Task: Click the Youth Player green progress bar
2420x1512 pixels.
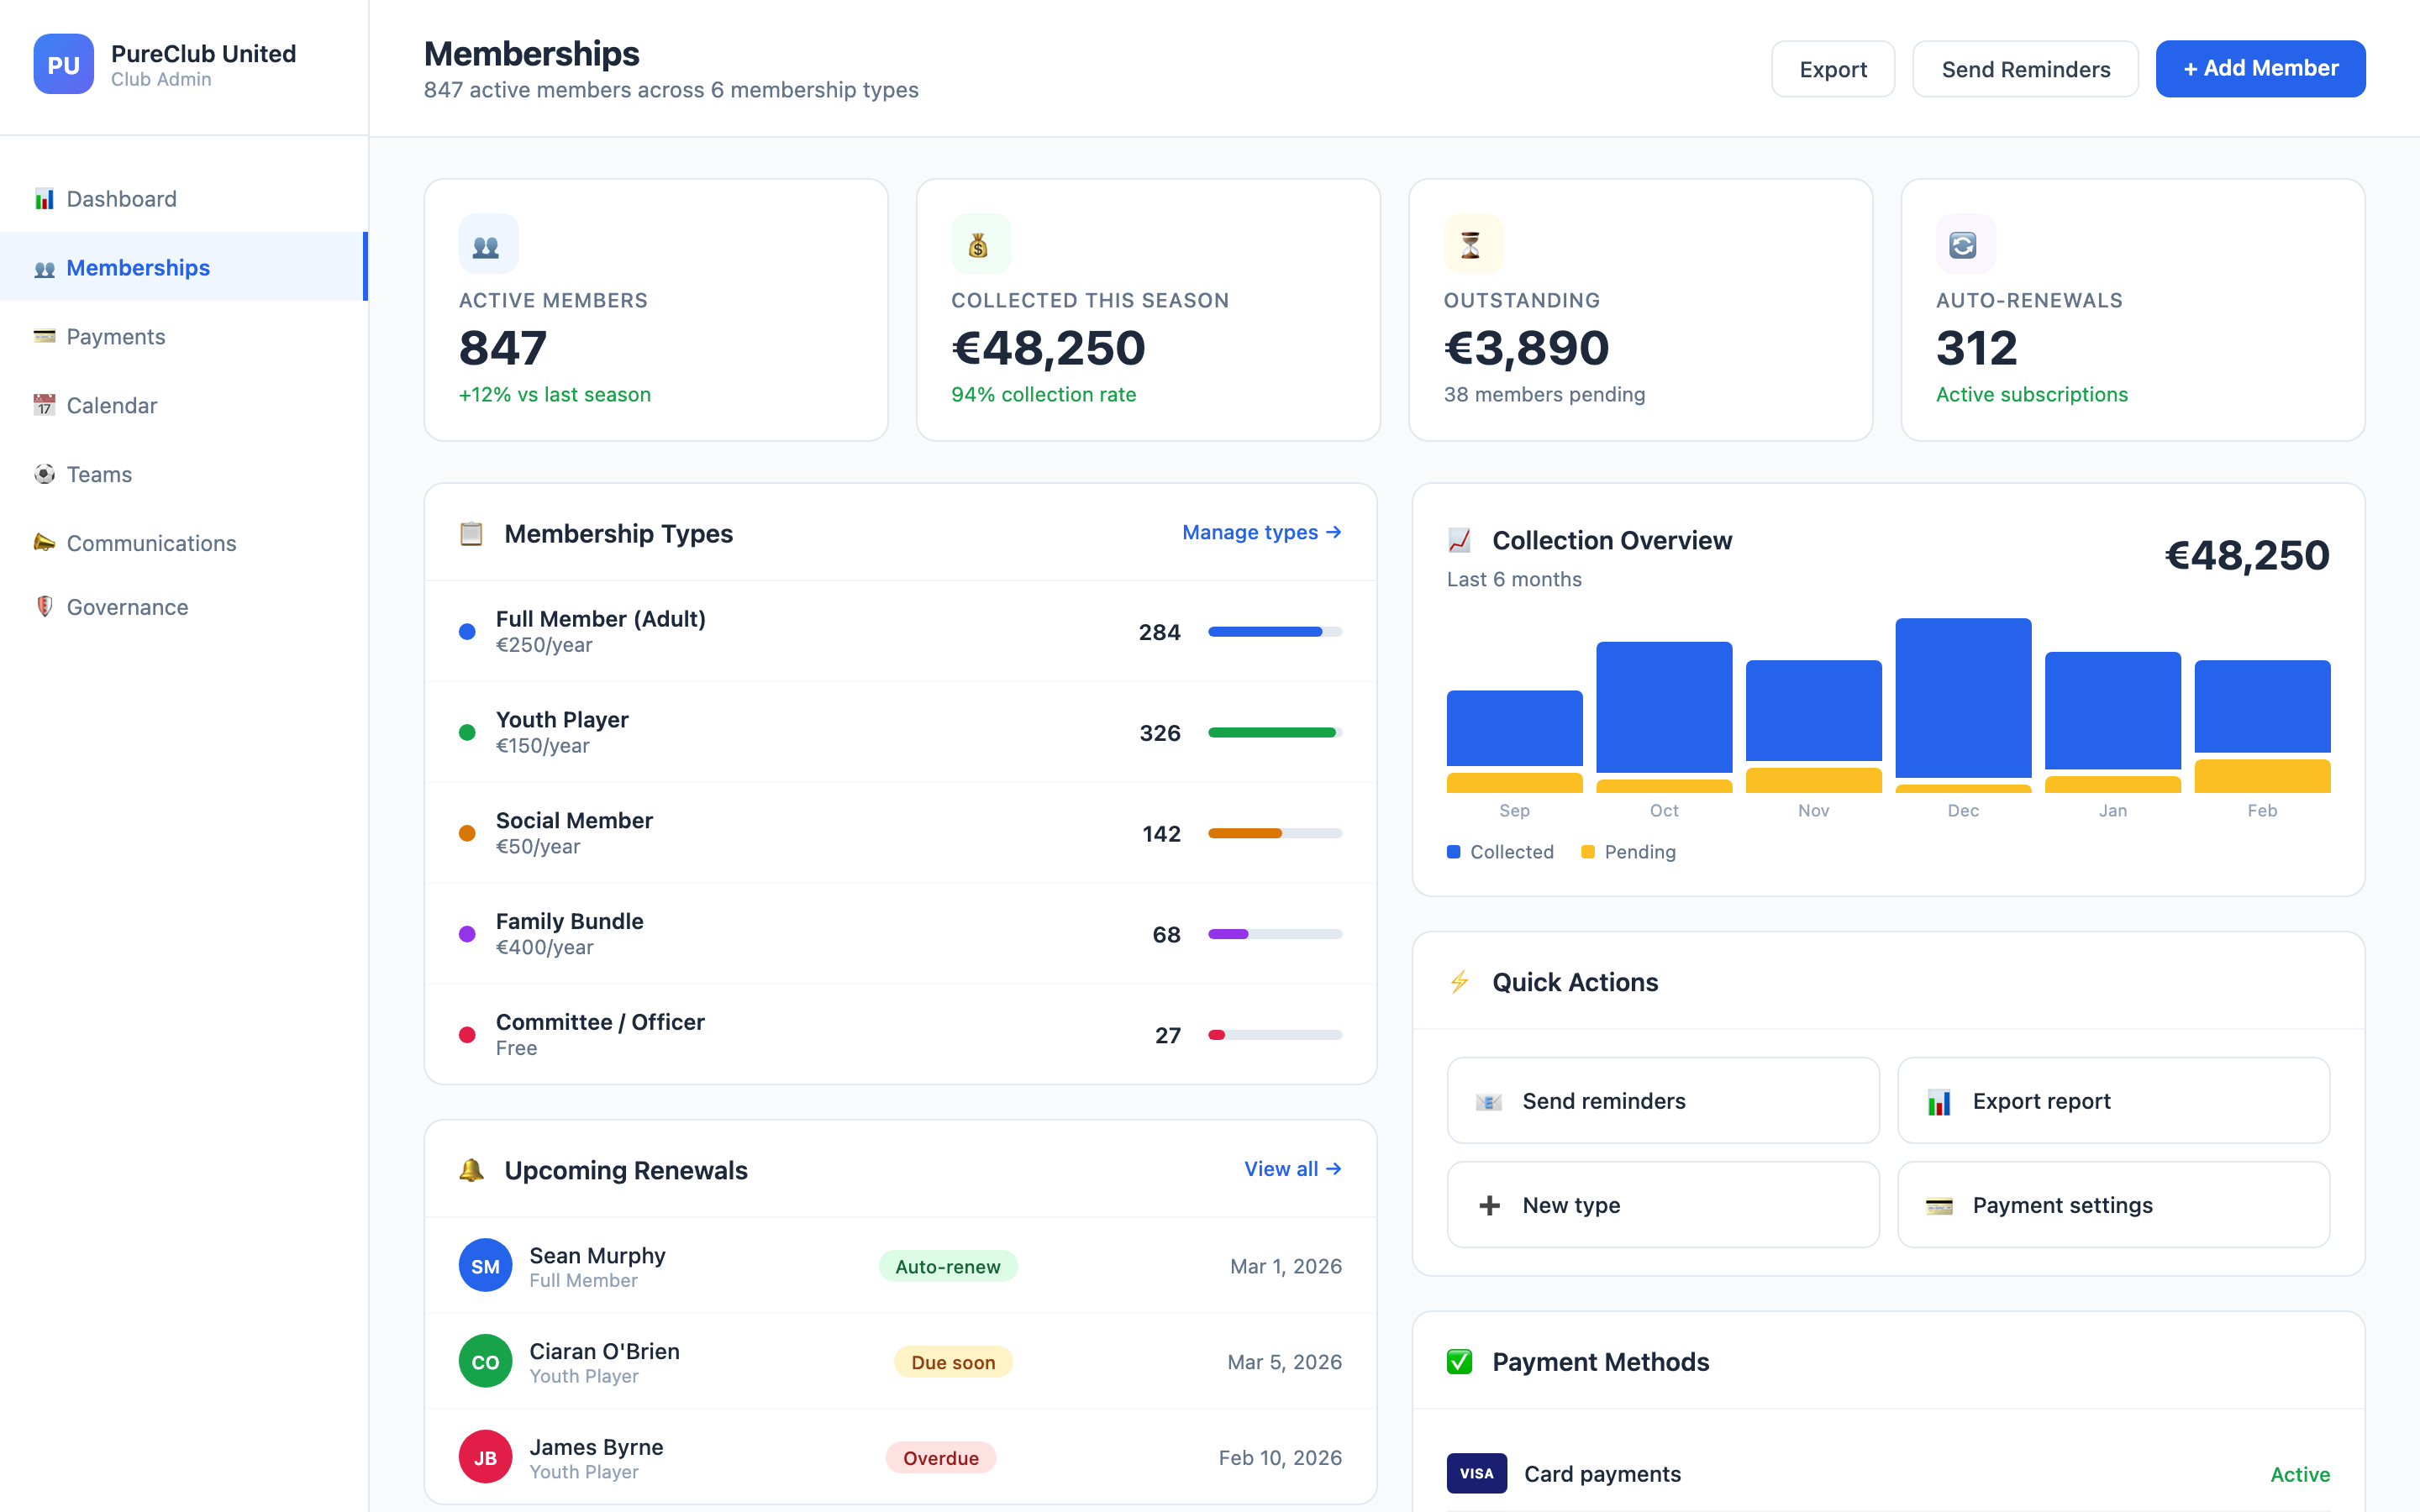Action: click(1275, 733)
